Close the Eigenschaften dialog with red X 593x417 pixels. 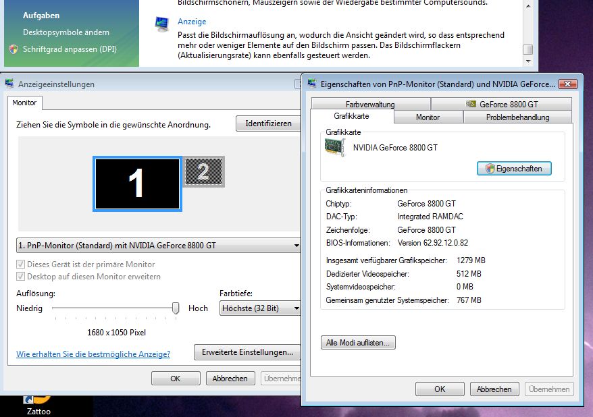568,84
